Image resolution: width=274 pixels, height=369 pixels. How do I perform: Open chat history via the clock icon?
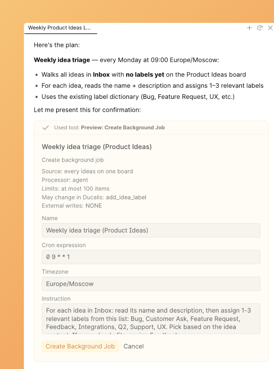pos(260,28)
